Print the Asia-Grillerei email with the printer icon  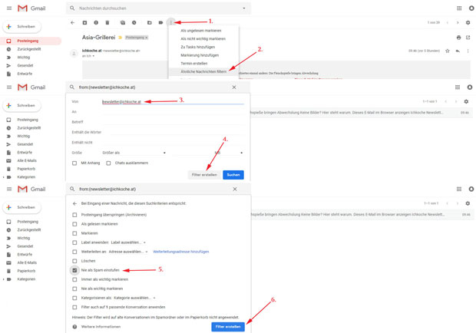point(458,37)
